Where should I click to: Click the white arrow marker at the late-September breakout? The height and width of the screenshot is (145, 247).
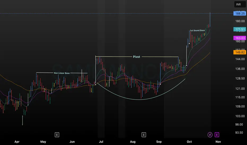(x=187, y=65)
